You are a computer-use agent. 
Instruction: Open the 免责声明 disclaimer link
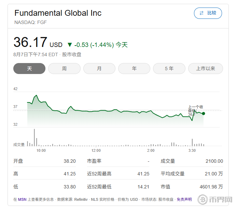tap(184, 199)
